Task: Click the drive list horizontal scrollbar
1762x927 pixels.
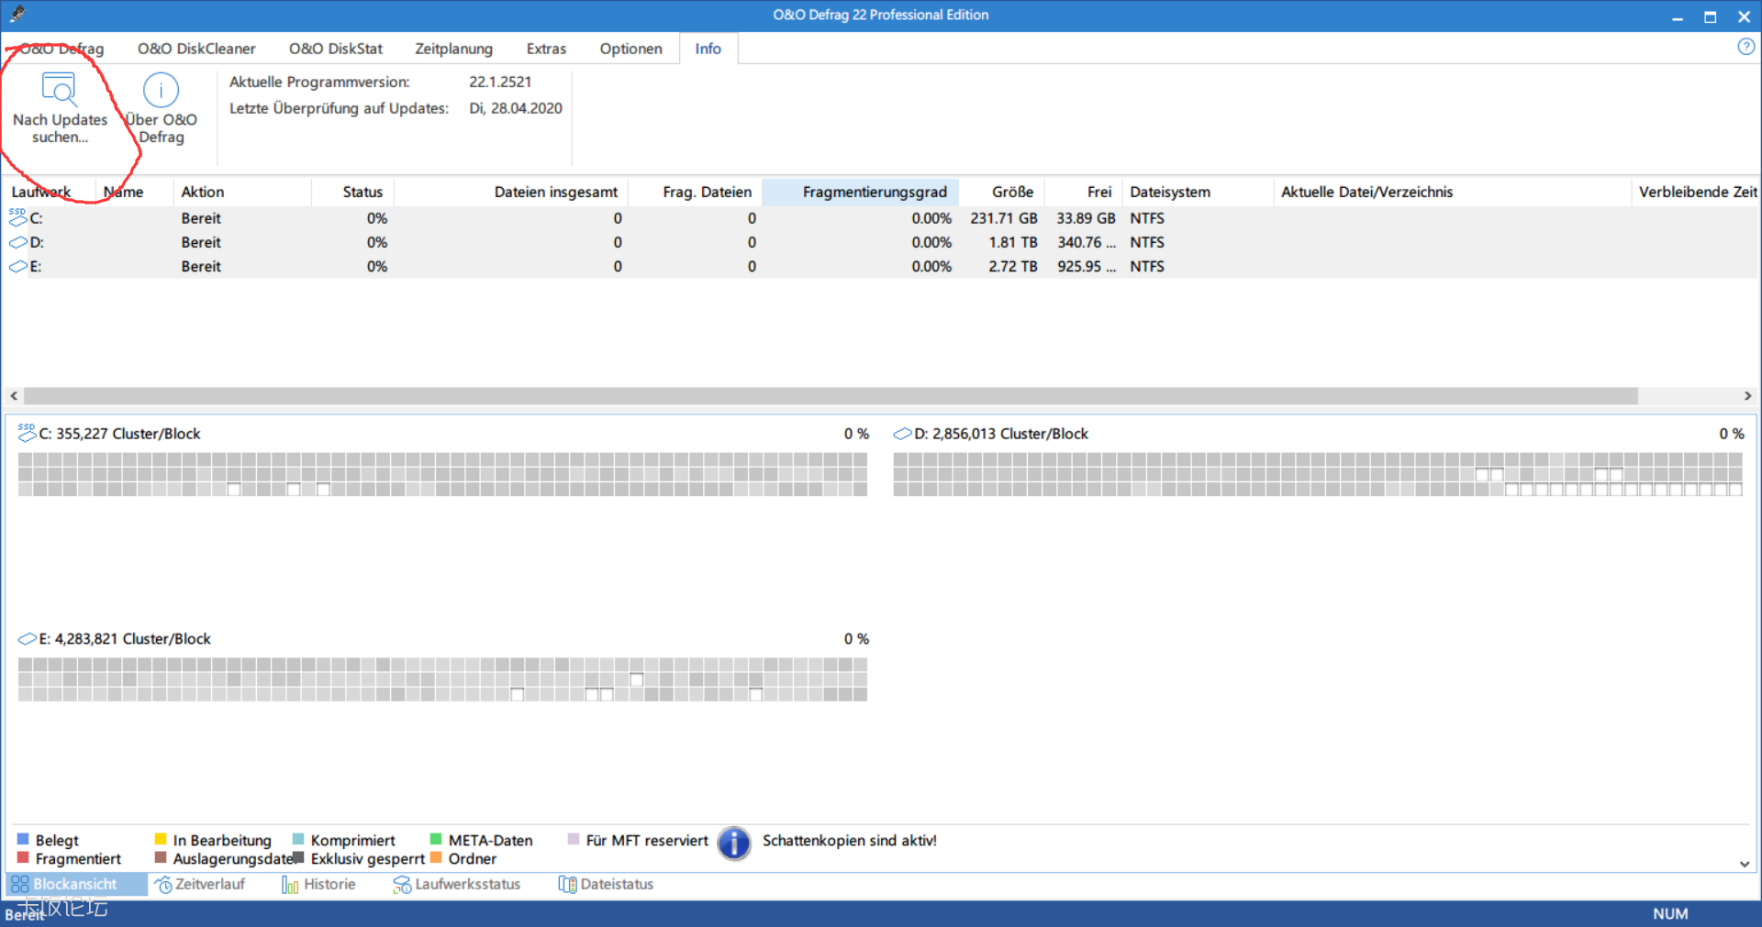Action: pos(831,396)
